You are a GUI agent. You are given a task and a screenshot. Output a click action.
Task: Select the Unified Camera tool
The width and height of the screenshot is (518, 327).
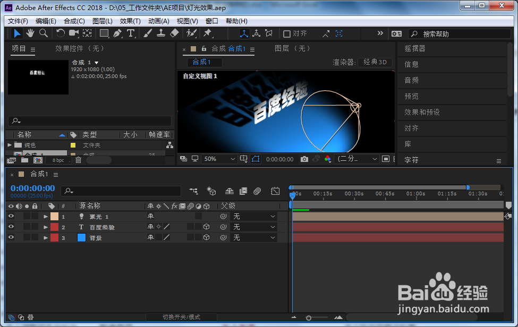tap(74, 33)
